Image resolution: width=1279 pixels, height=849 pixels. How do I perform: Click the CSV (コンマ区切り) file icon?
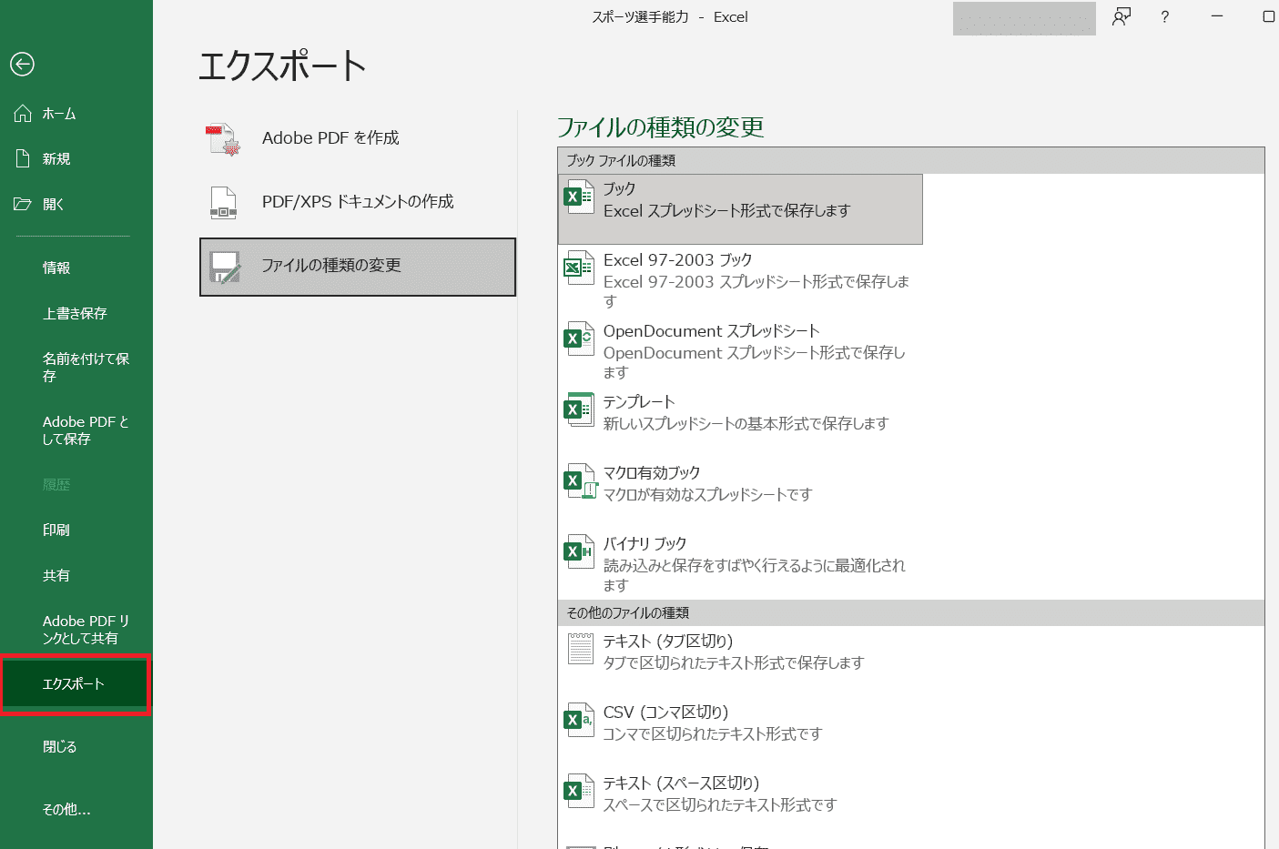click(579, 720)
